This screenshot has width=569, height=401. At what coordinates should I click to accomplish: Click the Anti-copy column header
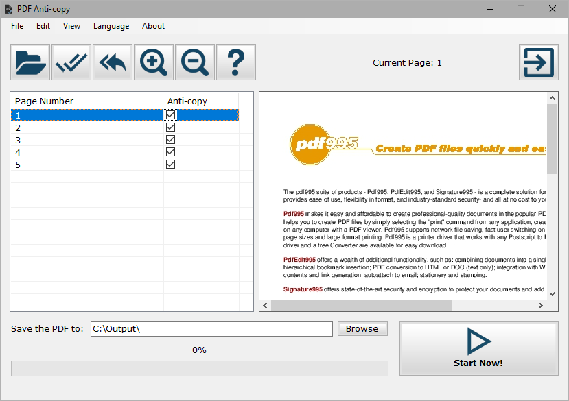click(x=201, y=101)
